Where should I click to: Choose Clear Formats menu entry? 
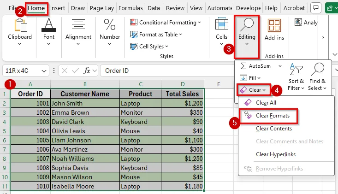286,116
